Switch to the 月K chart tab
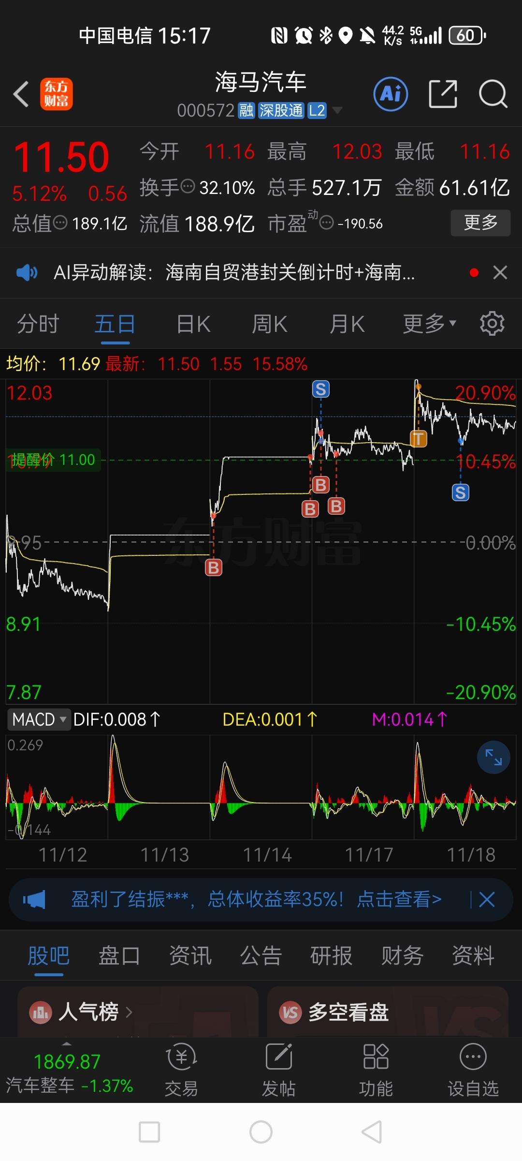 [347, 324]
